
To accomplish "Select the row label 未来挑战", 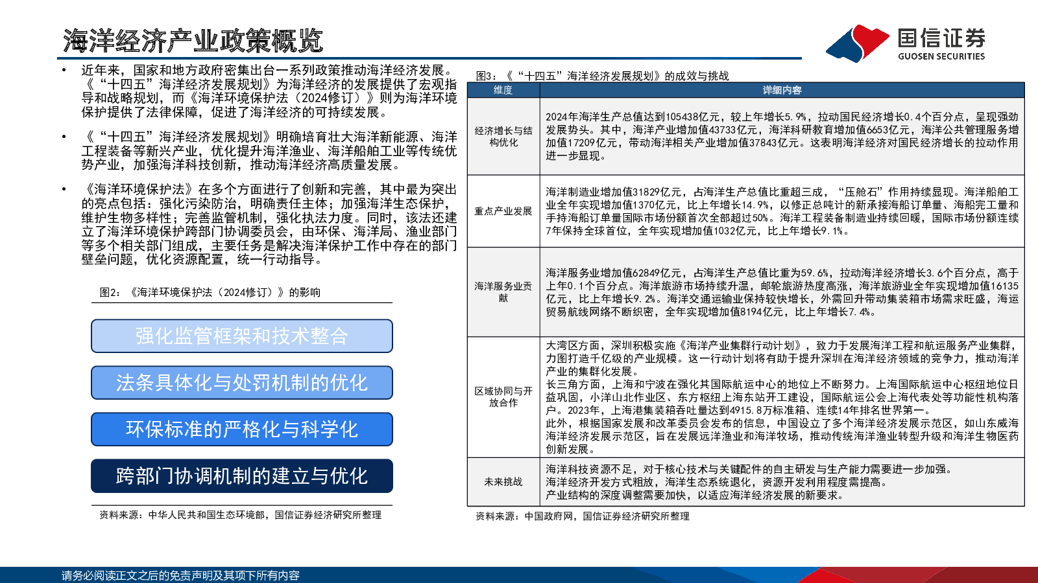I will coord(503,482).
